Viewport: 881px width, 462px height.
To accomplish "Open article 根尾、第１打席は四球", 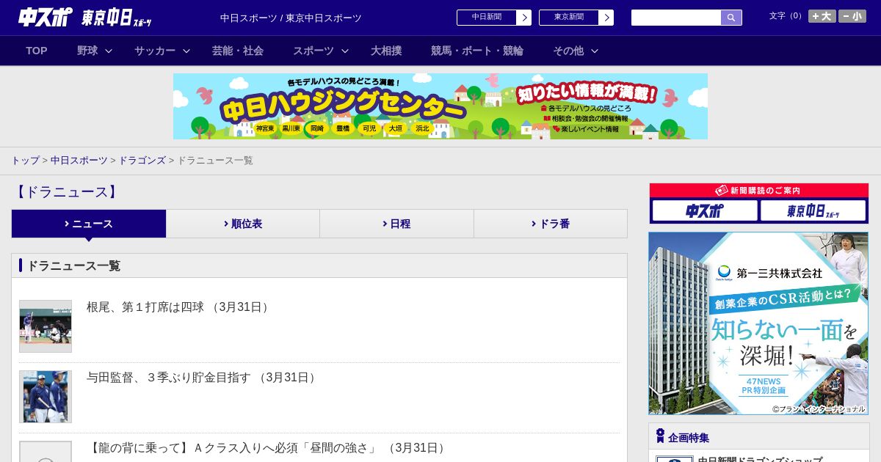I will (180, 307).
